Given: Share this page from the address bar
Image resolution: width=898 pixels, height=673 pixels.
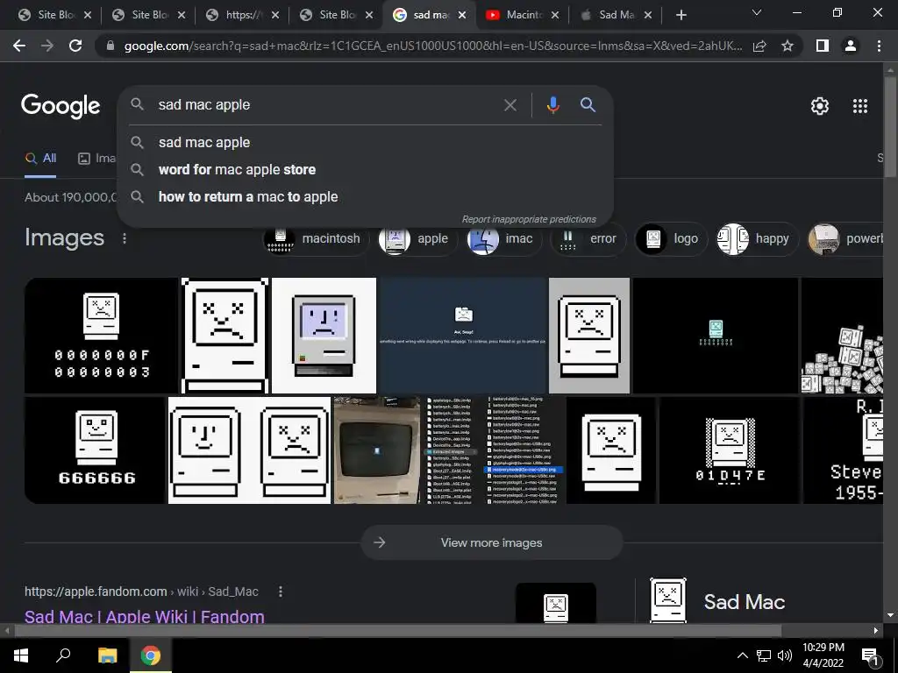Looking at the screenshot, I should point(759,46).
